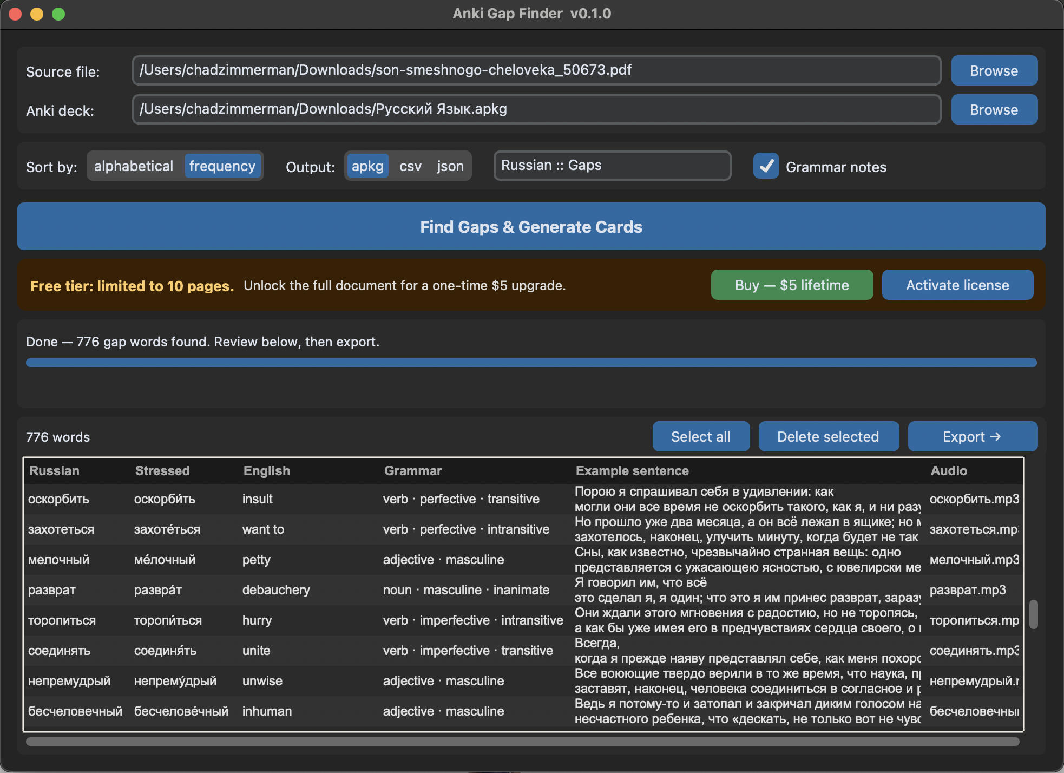Click the развррат.mp3 audio entry
Image resolution: width=1064 pixels, height=773 pixels.
click(969, 590)
